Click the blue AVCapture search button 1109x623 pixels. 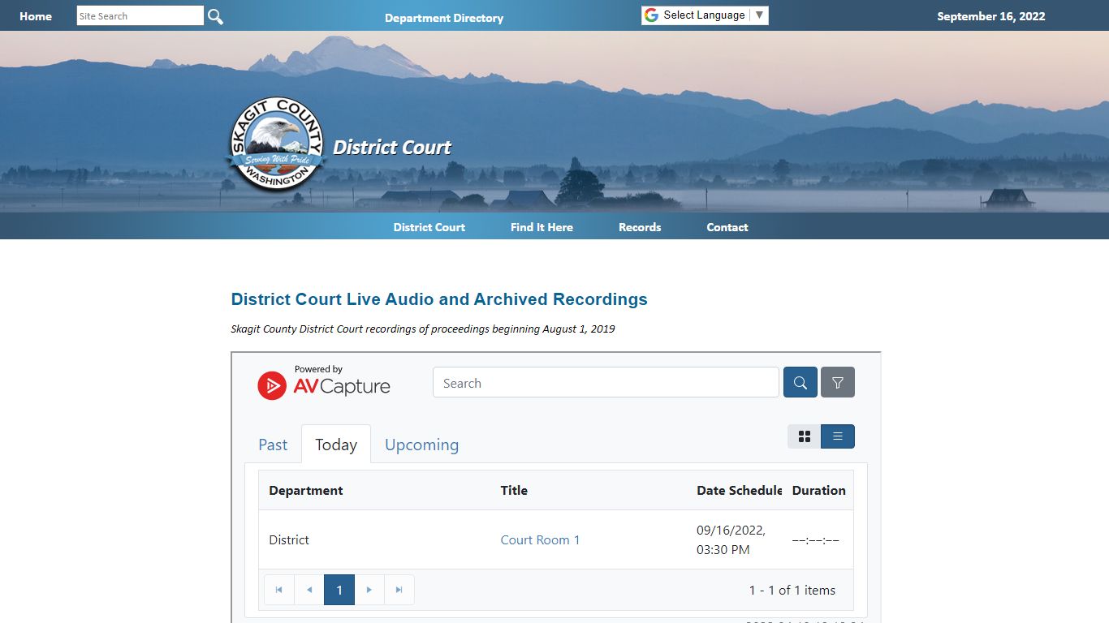click(x=800, y=382)
